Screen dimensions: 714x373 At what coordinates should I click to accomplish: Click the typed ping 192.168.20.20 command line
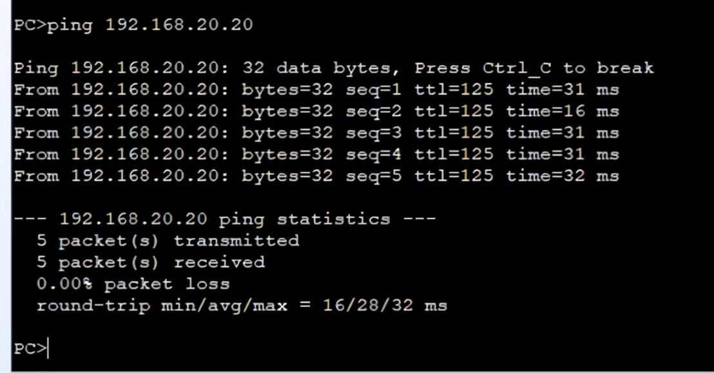[133, 24]
